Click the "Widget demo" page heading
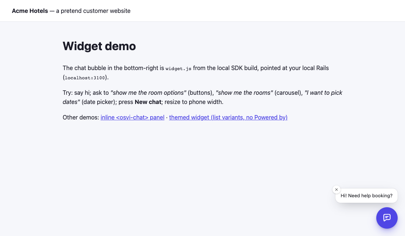Screen dimensions: 405x236 click(99, 46)
